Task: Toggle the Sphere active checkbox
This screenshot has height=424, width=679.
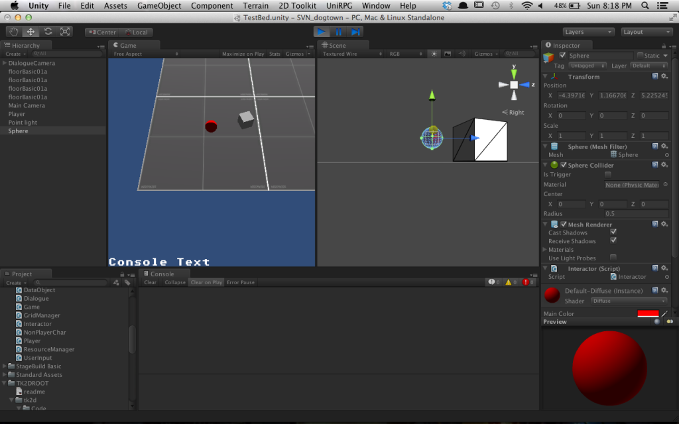Action: 562,56
